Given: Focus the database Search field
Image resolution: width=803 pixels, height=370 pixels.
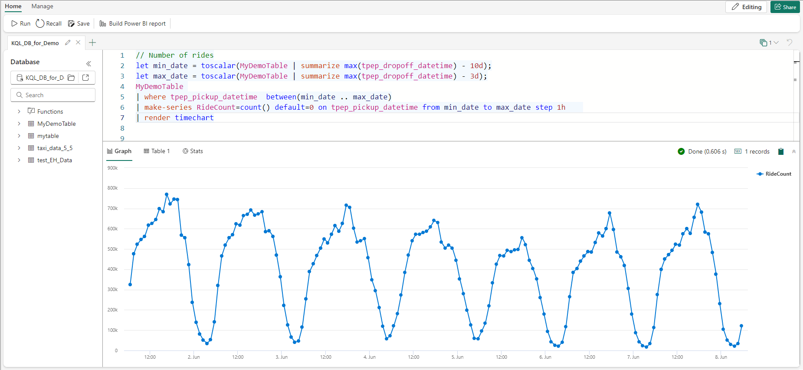Looking at the screenshot, I should pyautogui.click(x=53, y=95).
